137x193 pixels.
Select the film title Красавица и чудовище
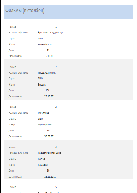pos(50,33)
